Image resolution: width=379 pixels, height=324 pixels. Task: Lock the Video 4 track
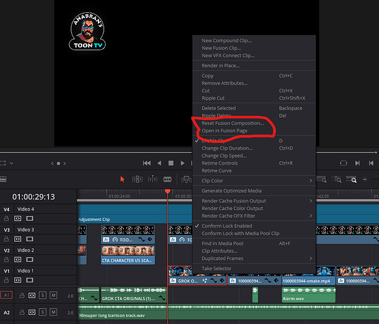click(x=6, y=218)
